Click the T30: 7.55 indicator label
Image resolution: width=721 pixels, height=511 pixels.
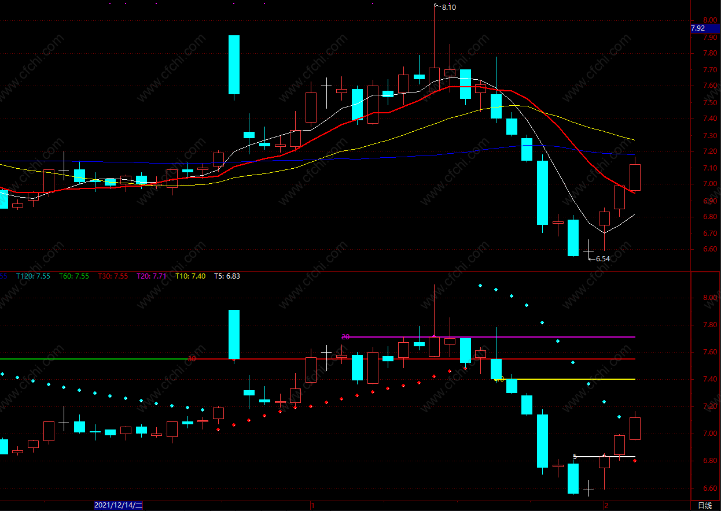113,276
